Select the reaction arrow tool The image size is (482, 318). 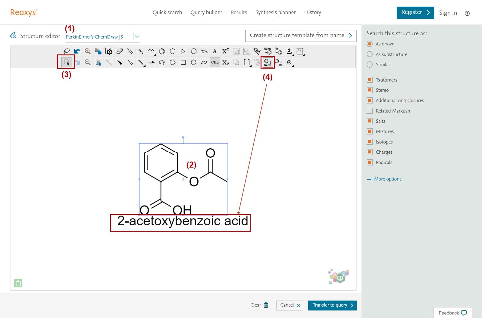(x=152, y=62)
